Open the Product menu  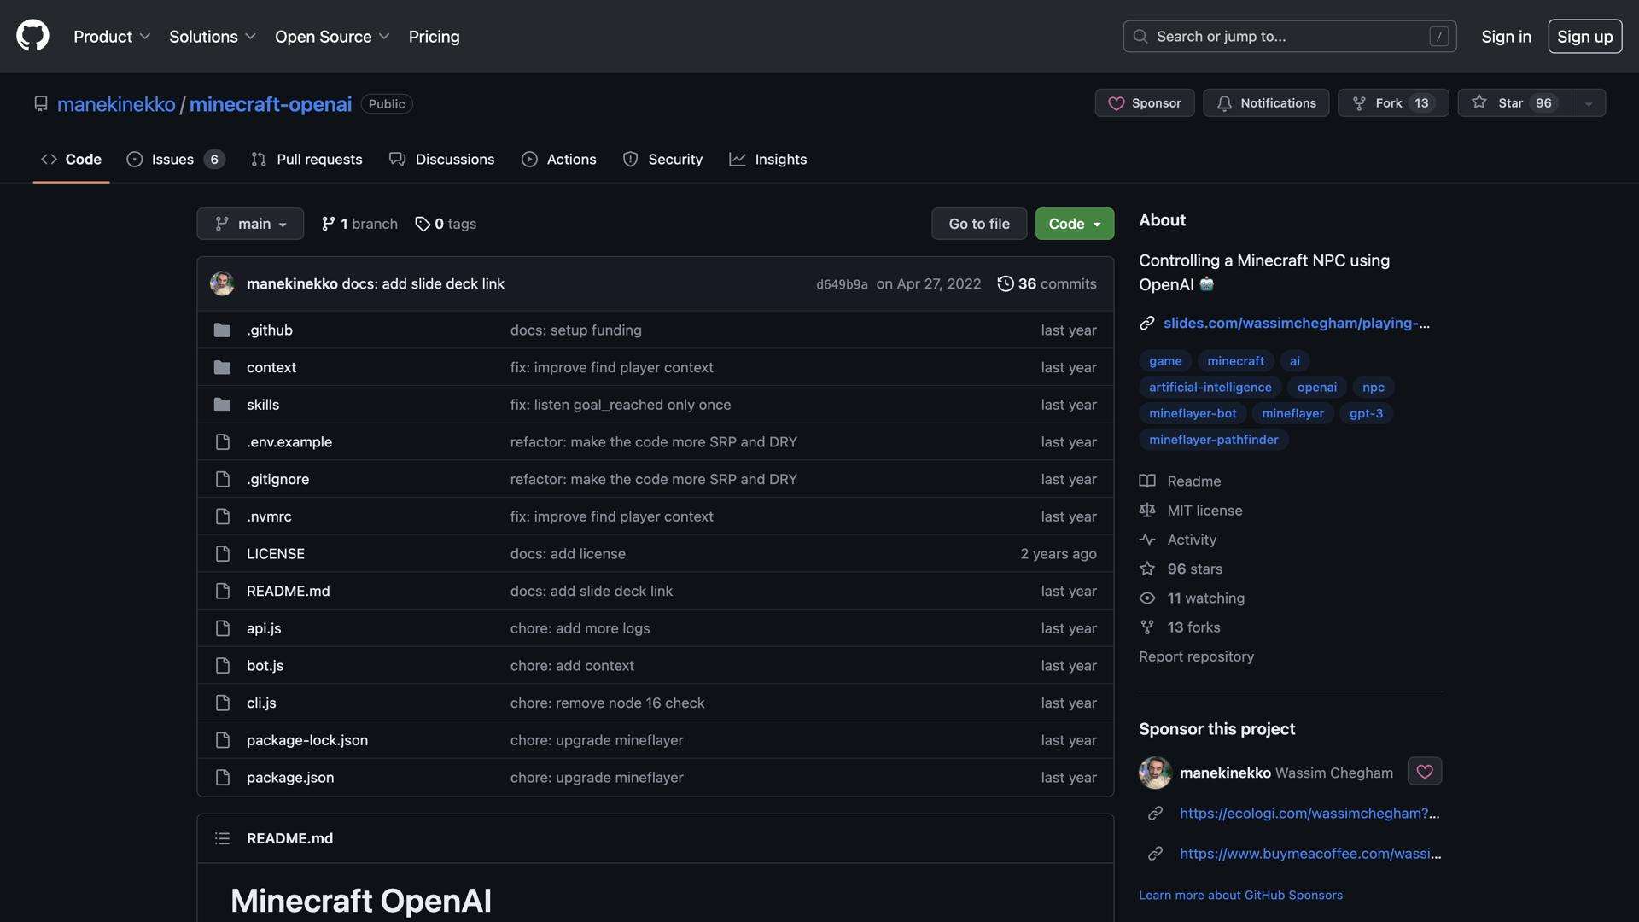pyautogui.click(x=111, y=36)
